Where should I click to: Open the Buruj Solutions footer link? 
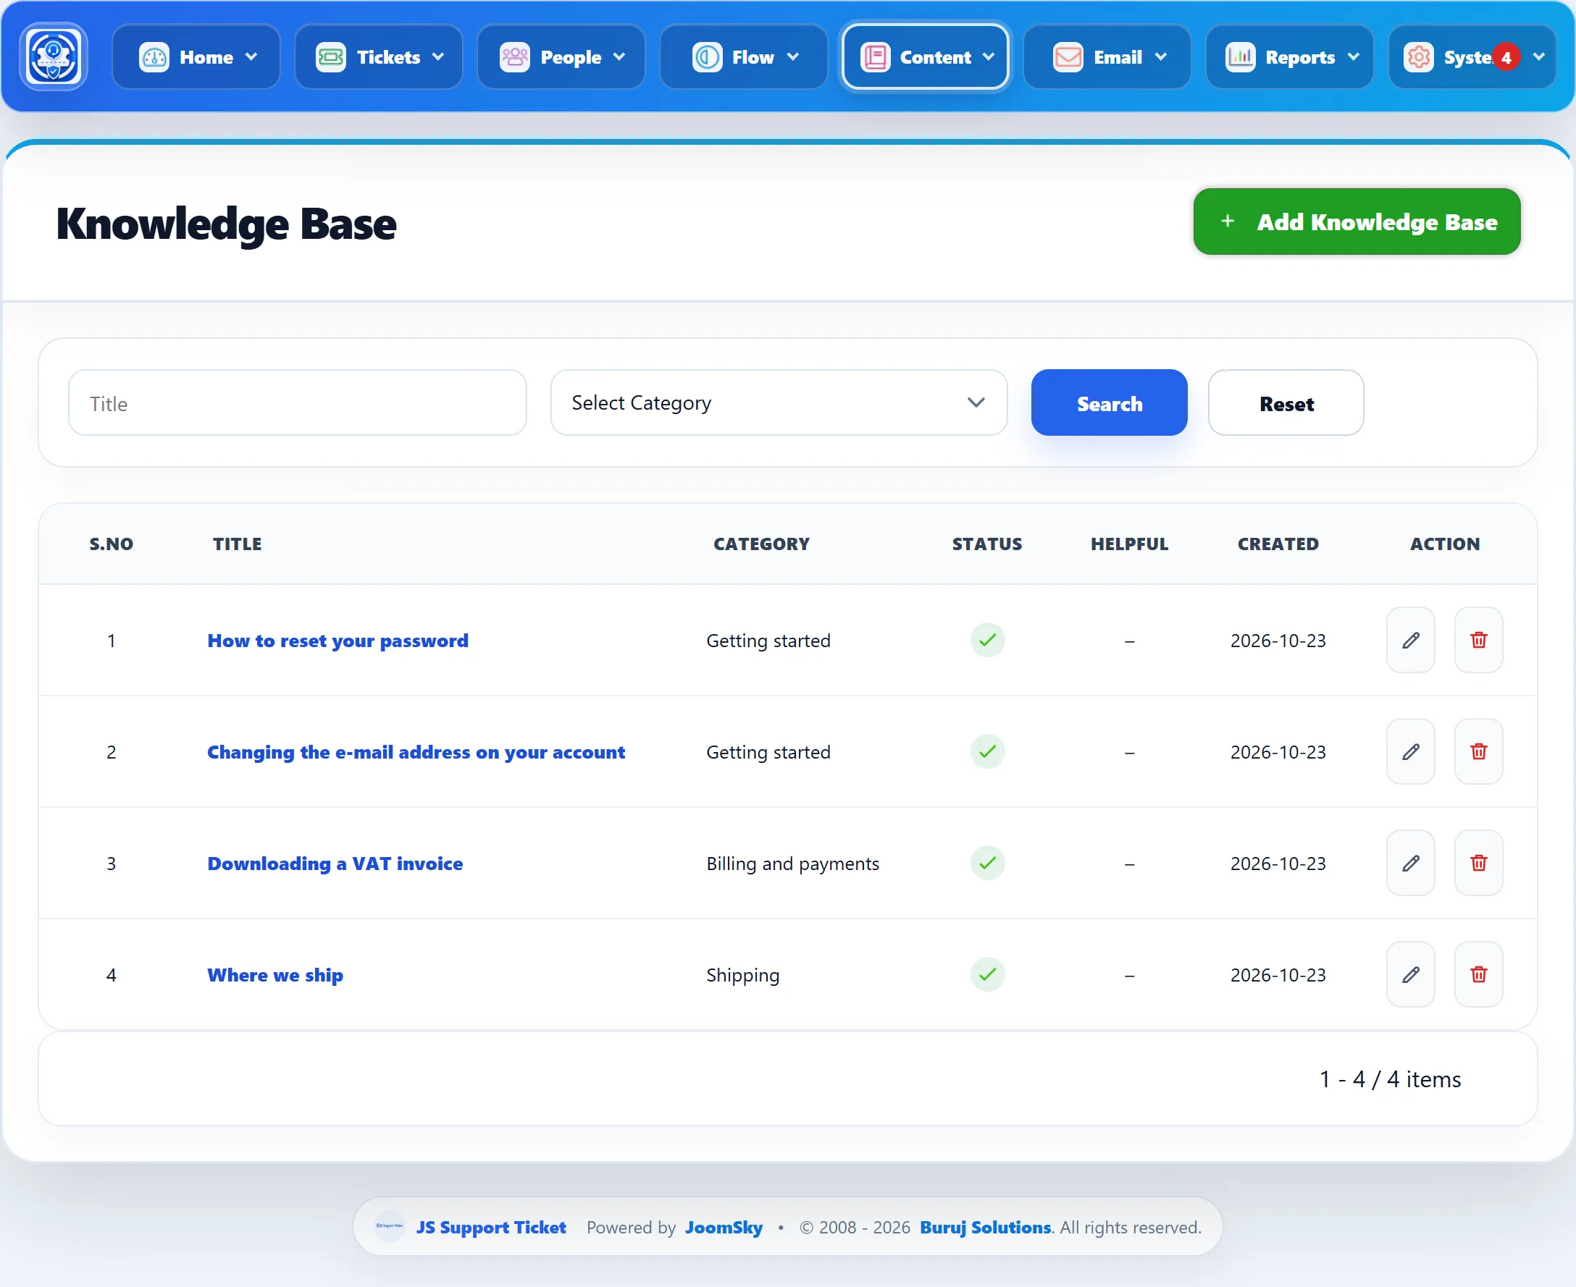coord(985,1227)
